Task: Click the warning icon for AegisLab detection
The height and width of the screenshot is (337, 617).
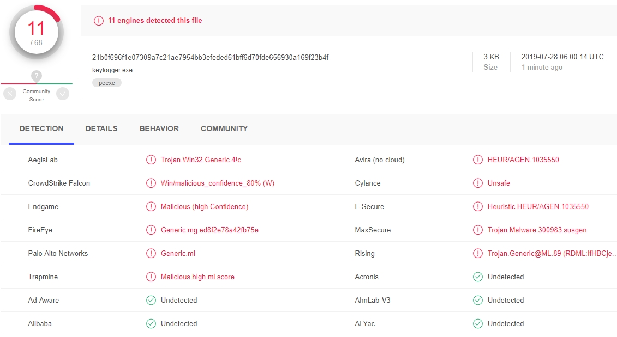Action: [x=151, y=160]
